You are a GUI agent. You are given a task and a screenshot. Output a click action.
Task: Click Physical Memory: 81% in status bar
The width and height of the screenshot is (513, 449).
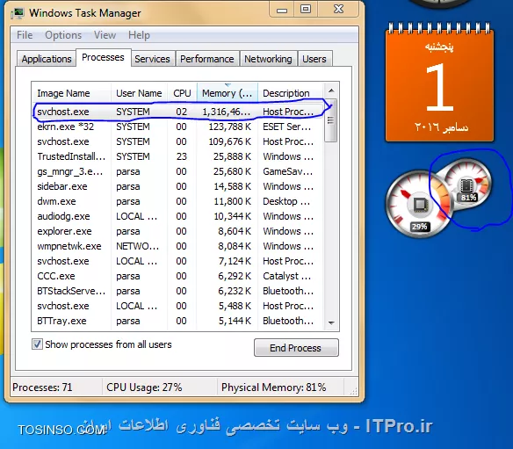(x=274, y=387)
